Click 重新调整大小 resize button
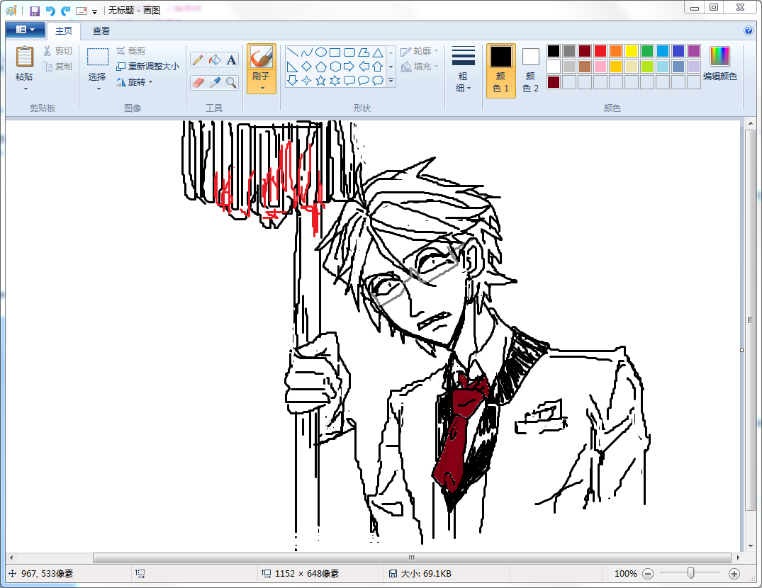Screen dimensions: 762x588 147,67
